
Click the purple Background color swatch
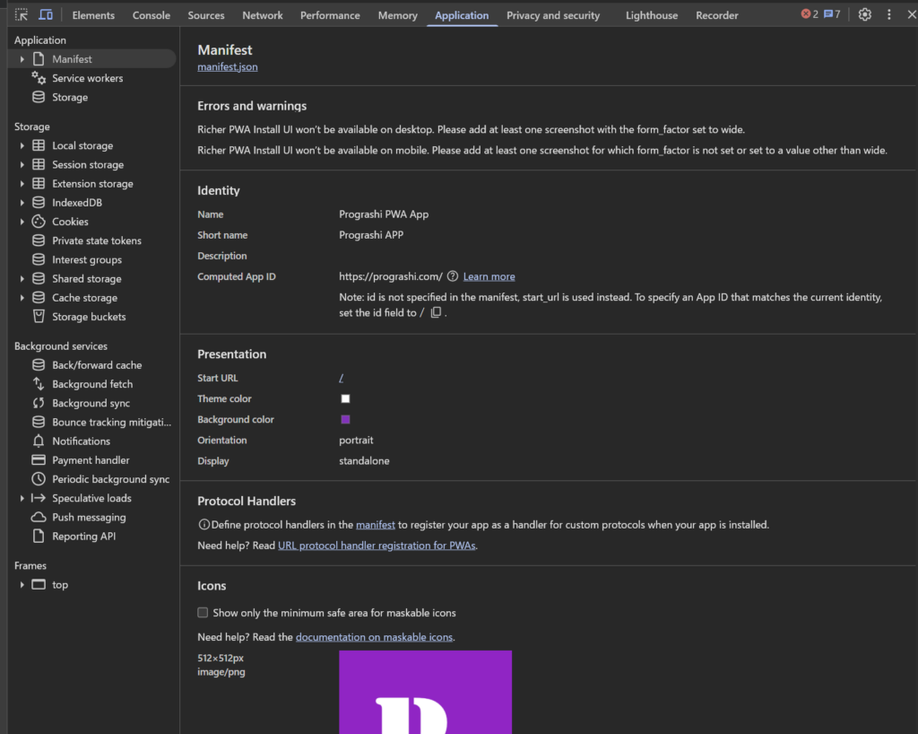[x=345, y=420]
